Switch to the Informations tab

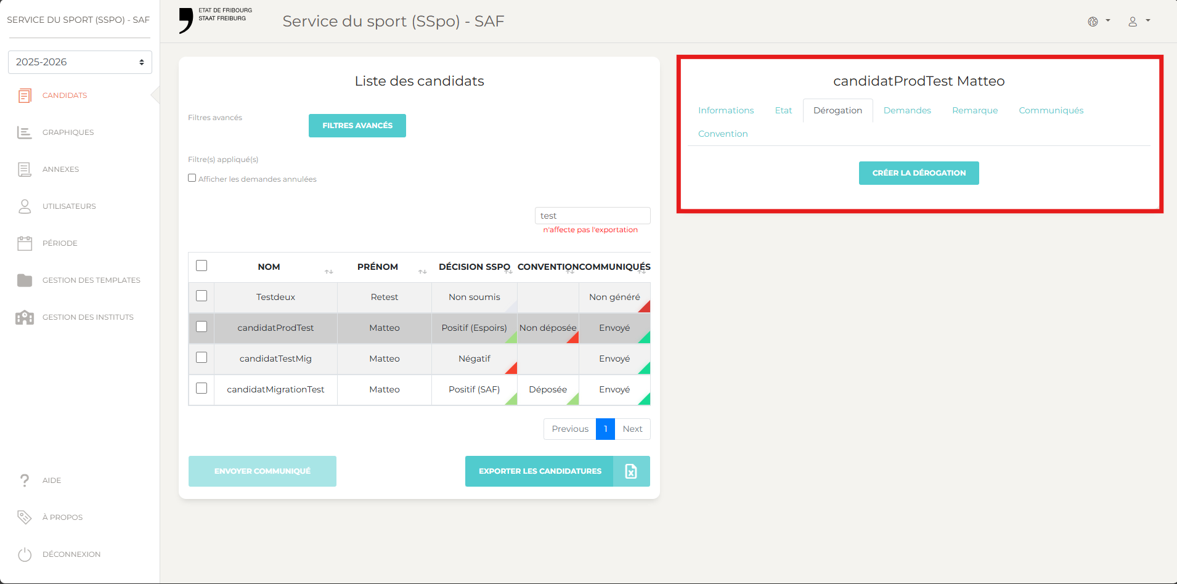pyautogui.click(x=725, y=110)
